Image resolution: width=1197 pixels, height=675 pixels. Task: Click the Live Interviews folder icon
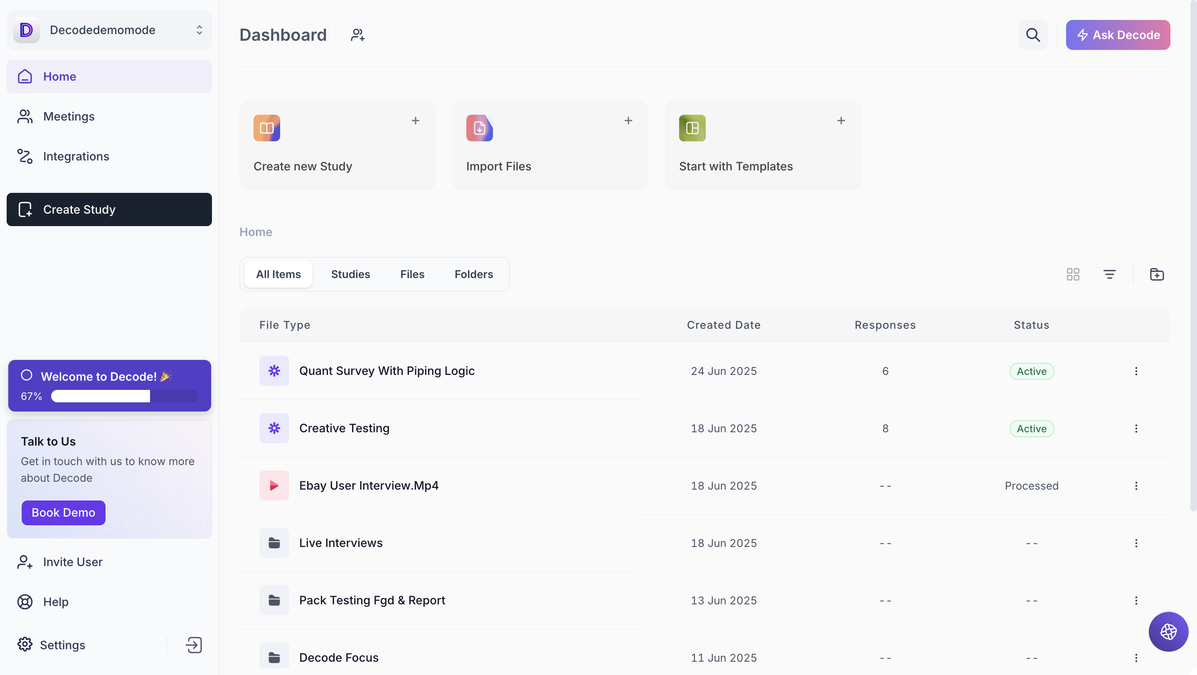pos(274,543)
